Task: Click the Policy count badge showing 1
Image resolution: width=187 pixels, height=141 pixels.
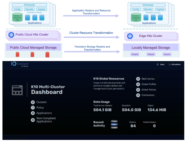Action: click(33, 108)
